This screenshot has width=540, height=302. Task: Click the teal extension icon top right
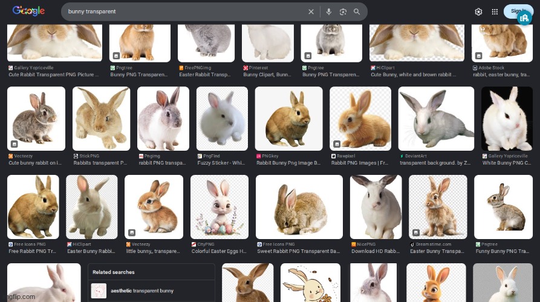(524, 18)
